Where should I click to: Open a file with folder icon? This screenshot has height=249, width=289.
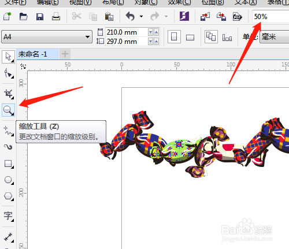(x=24, y=16)
